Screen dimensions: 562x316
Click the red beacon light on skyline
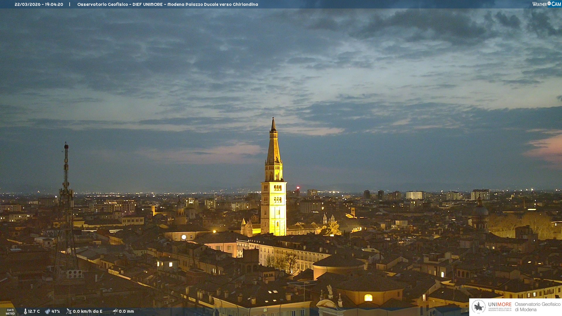click(298, 188)
